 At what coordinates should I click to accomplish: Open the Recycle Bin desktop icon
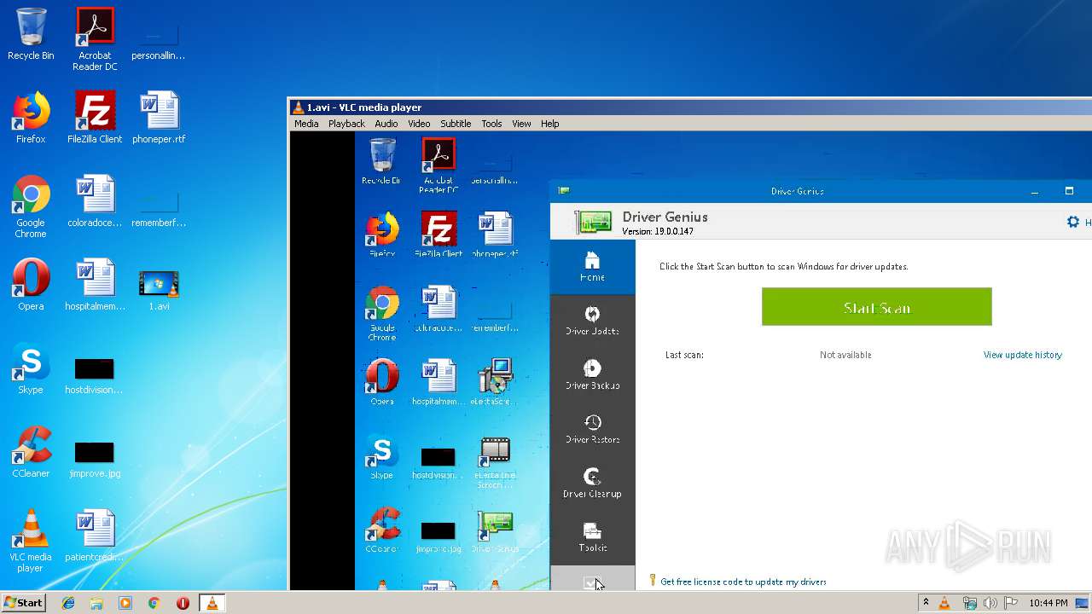31,34
